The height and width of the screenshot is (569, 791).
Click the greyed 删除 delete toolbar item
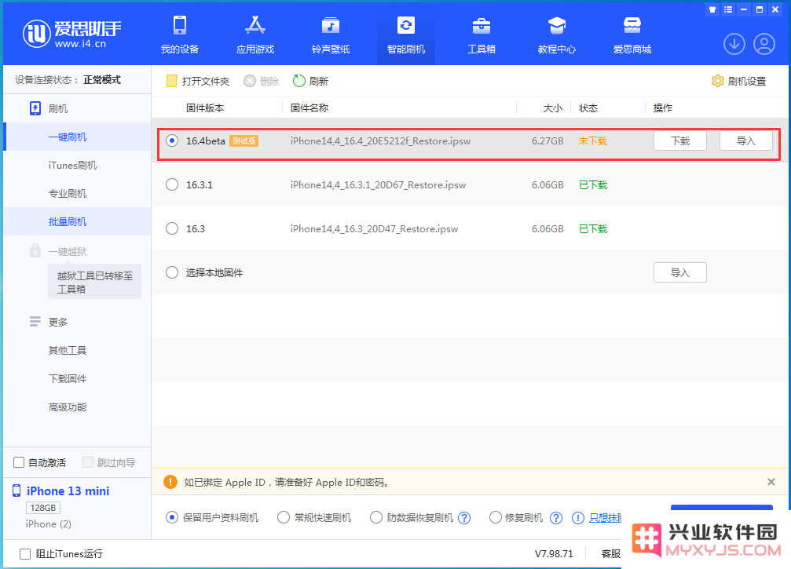[262, 81]
